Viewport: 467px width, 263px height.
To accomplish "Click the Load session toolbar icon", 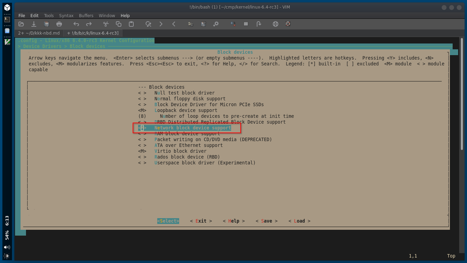I will coord(191,24).
